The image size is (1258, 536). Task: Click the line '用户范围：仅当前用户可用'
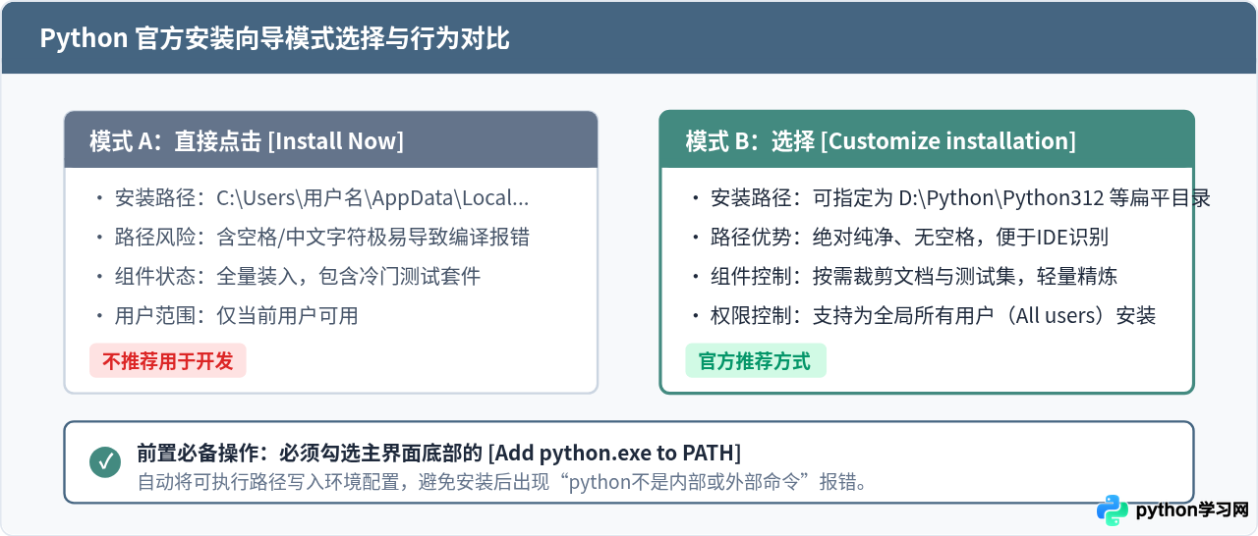click(236, 316)
